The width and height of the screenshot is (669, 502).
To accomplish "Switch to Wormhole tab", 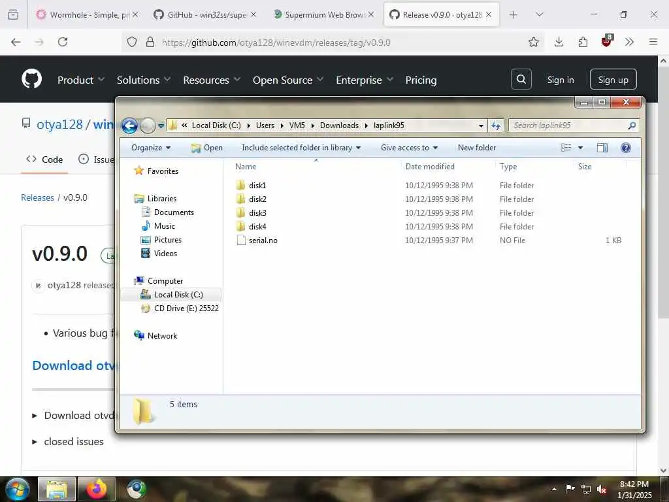I will click(87, 14).
